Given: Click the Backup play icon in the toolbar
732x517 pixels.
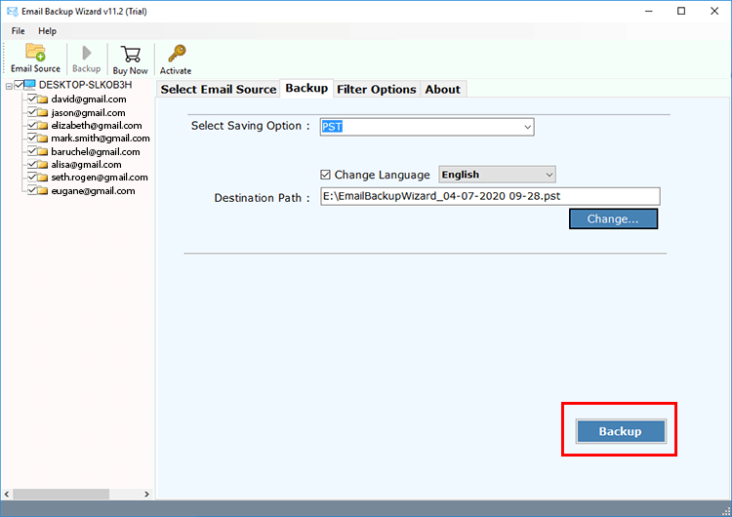Looking at the screenshot, I should [x=86, y=53].
